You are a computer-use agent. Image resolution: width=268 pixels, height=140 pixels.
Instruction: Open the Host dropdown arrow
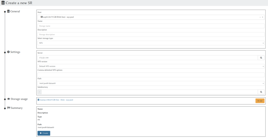click(x=263, y=17)
